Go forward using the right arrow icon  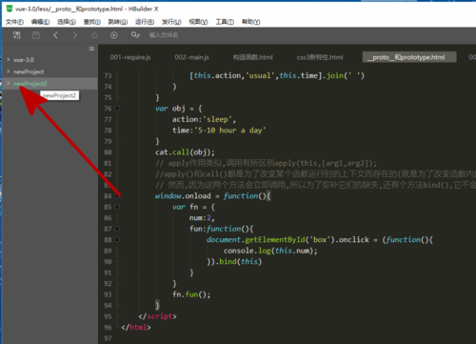(75, 35)
